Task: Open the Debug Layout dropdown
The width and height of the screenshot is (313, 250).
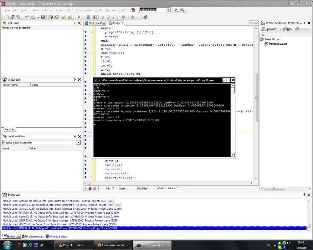Action: [x=168, y=10]
